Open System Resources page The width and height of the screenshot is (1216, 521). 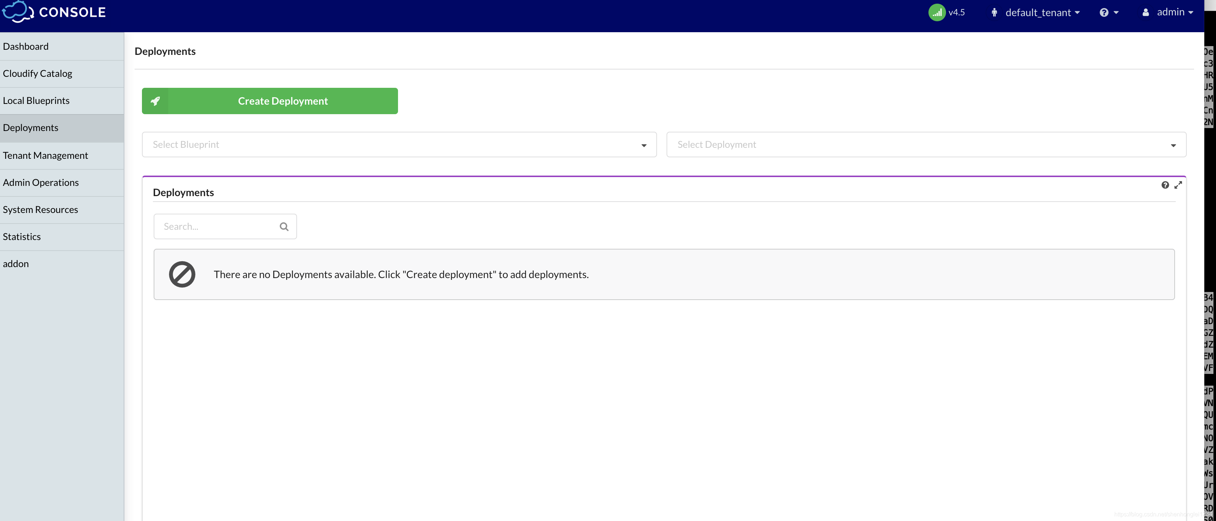coord(62,210)
